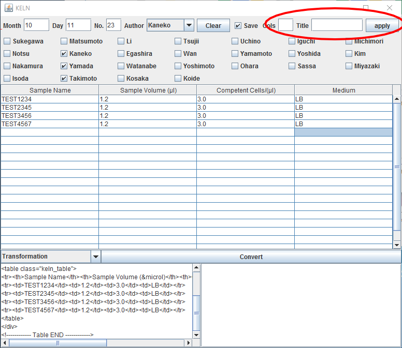The height and width of the screenshot is (348, 402).
Task: Check the Tsujii checkbox
Action: [178, 41]
